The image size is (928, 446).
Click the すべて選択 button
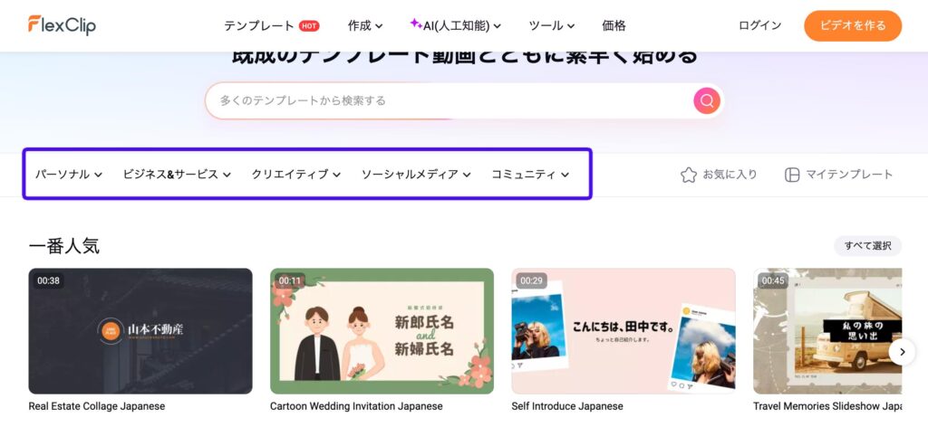(x=867, y=246)
